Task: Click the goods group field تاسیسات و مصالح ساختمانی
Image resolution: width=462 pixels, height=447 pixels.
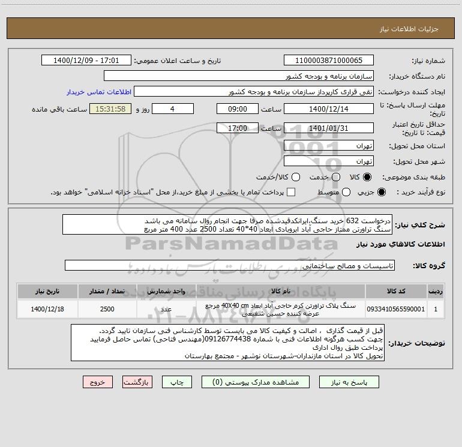Action: 230,265
